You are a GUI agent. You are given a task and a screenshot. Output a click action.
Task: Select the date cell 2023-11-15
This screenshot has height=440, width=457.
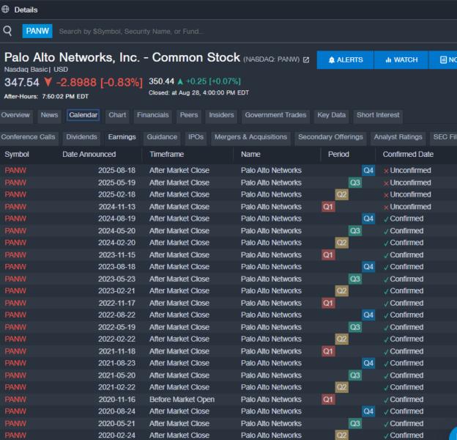116,255
